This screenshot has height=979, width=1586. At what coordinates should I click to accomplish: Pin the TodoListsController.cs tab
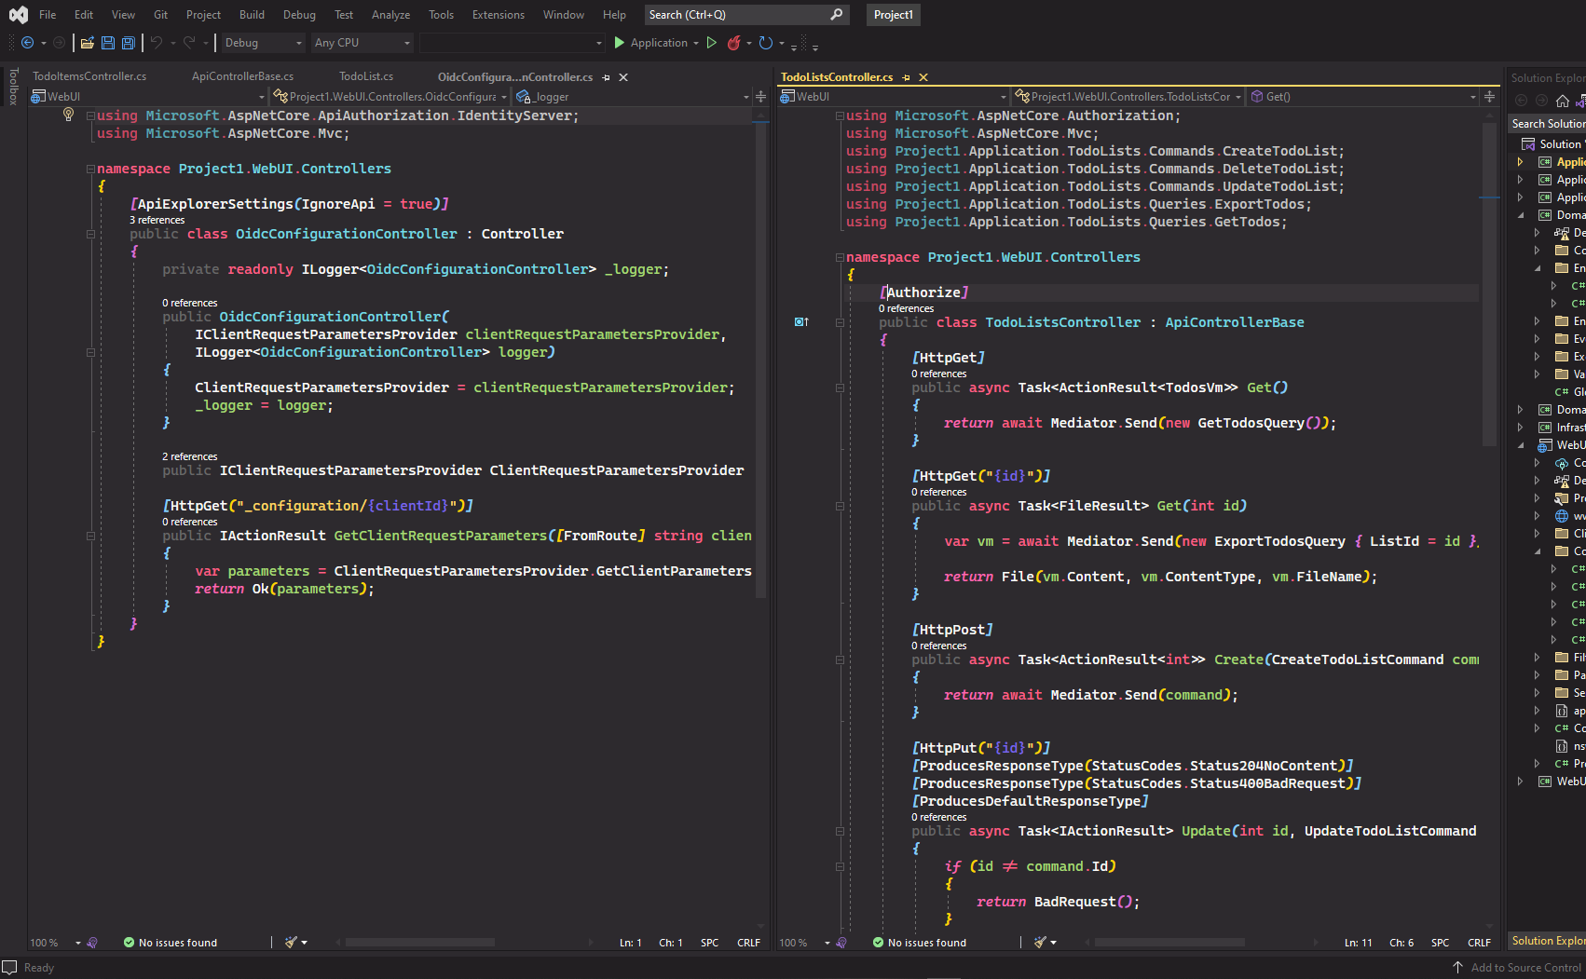coord(907,77)
